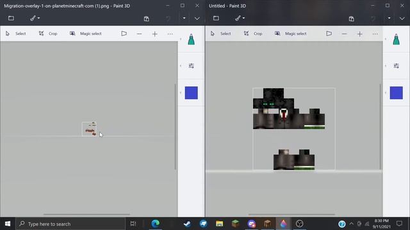Click the blue Get Help icon in tray
The image size is (410, 230).
341,224
